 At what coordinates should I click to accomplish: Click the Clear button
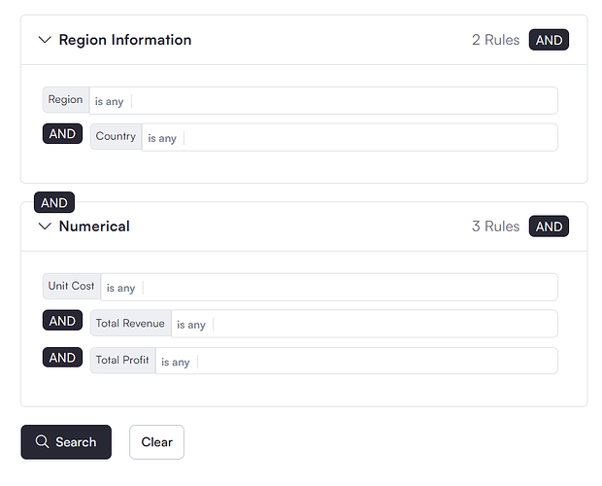[156, 442]
